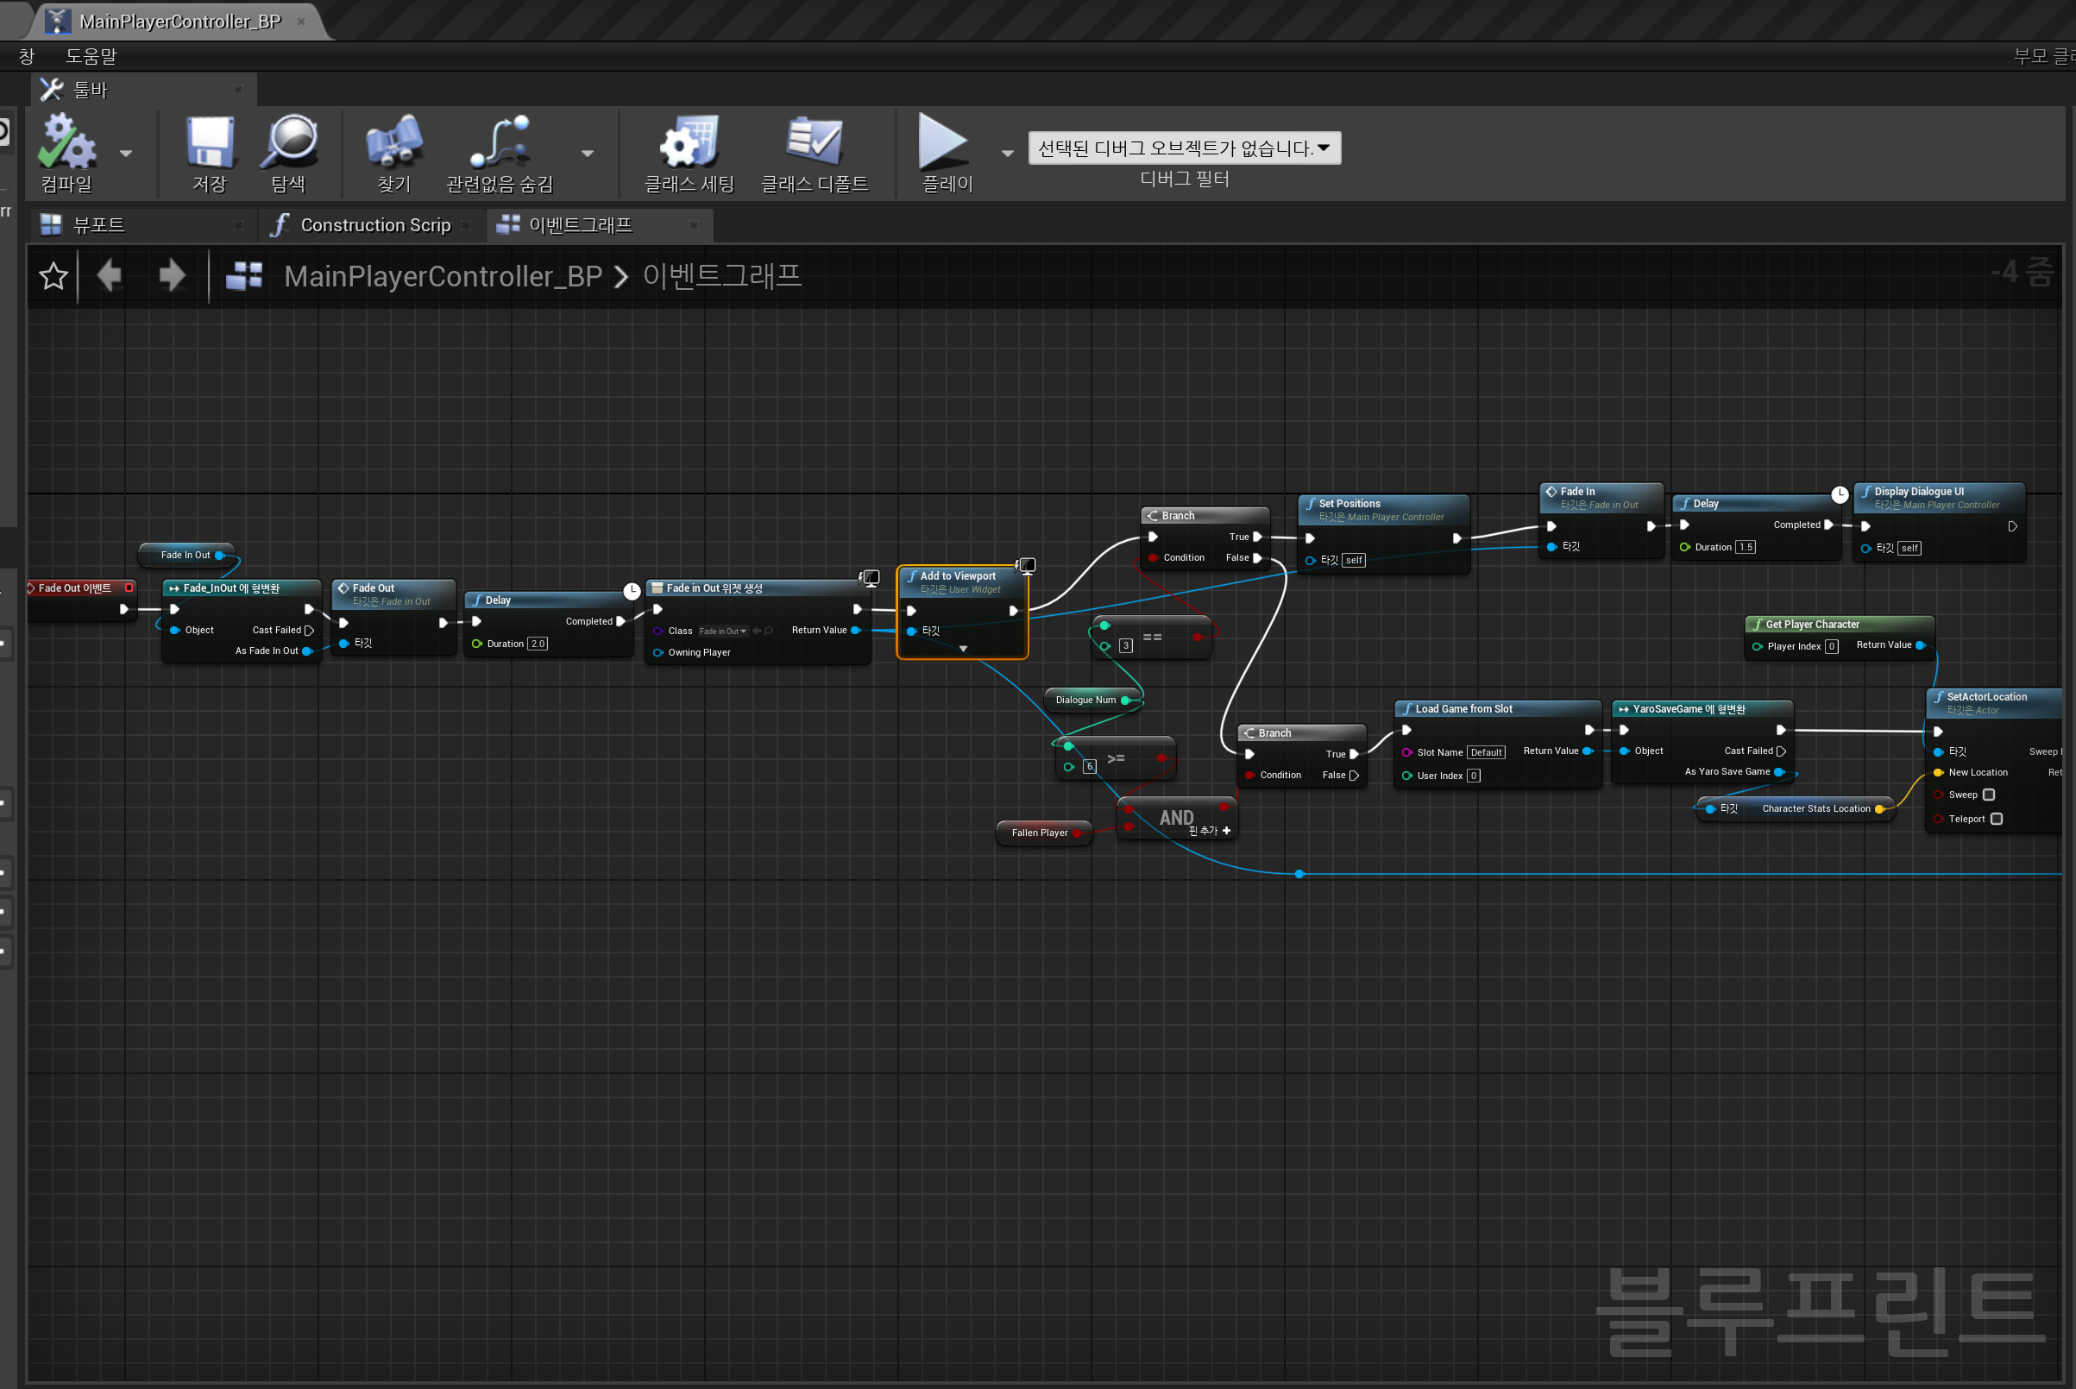The image size is (2076, 1389).
Task: Click the favorite star icon in graph header
Action: coord(54,276)
